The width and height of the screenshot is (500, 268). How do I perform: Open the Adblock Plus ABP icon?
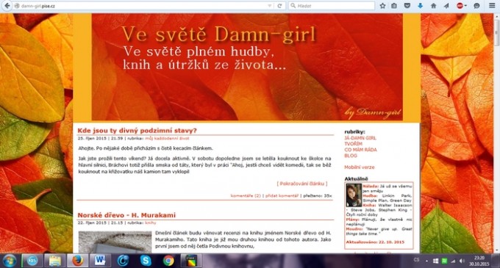tap(460, 6)
